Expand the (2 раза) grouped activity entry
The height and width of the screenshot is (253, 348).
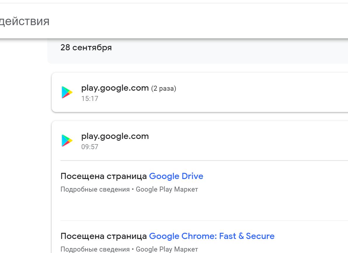[163, 88]
